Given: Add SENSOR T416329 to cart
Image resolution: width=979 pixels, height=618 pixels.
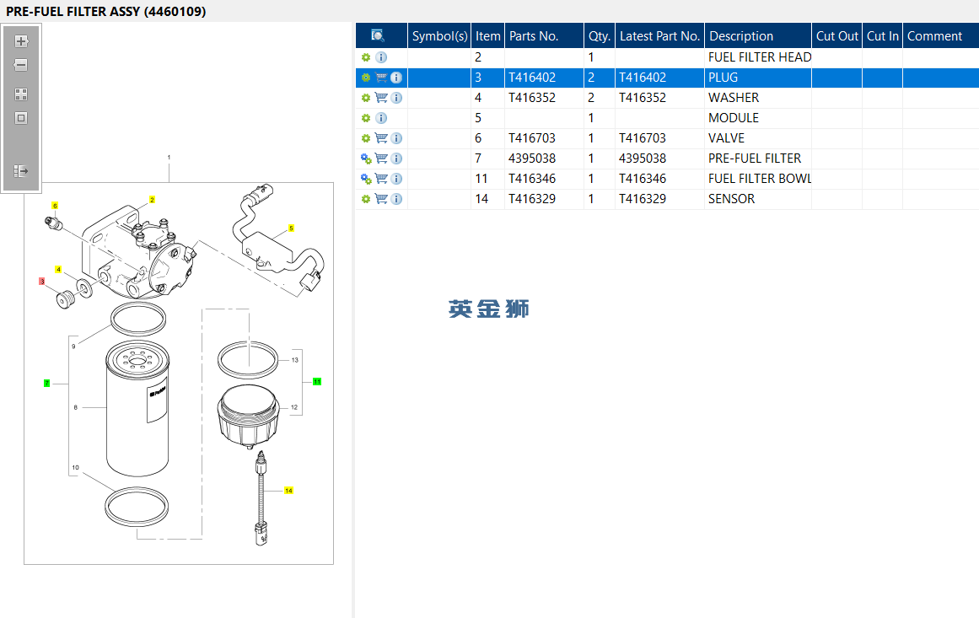Looking at the screenshot, I should pyautogui.click(x=381, y=199).
